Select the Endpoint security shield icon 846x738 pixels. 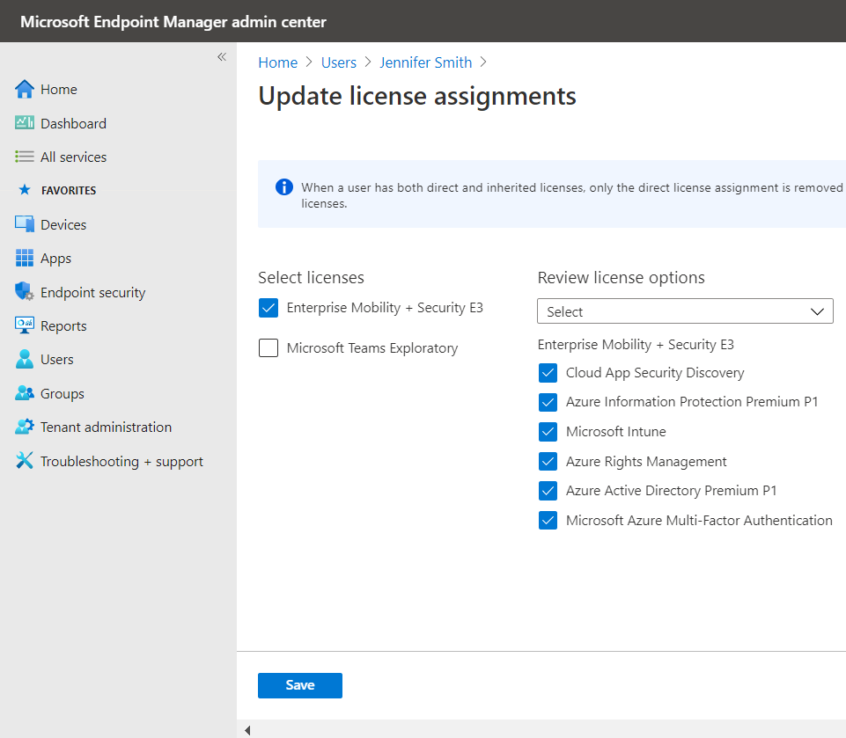(x=23, y=291)
